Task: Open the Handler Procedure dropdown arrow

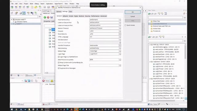Action: (120, 45)
